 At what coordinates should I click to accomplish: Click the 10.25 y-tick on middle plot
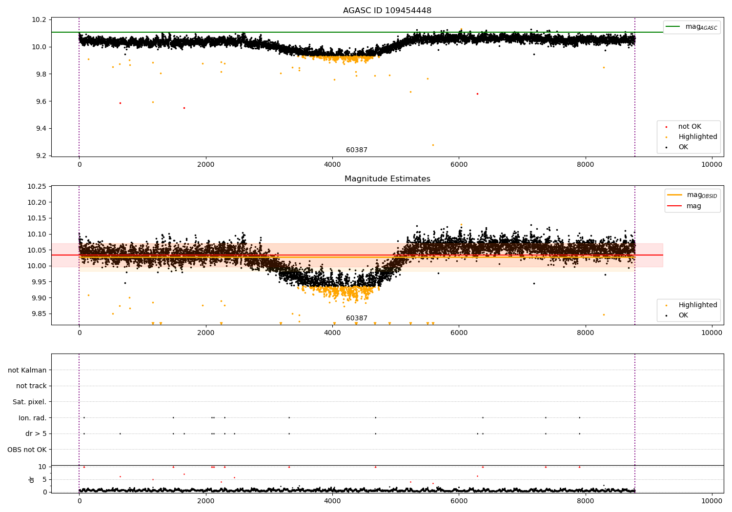point(37,187)
